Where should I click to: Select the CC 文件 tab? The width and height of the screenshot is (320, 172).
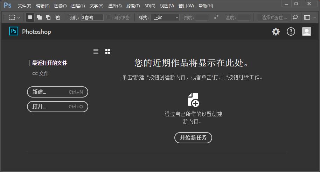40,73
